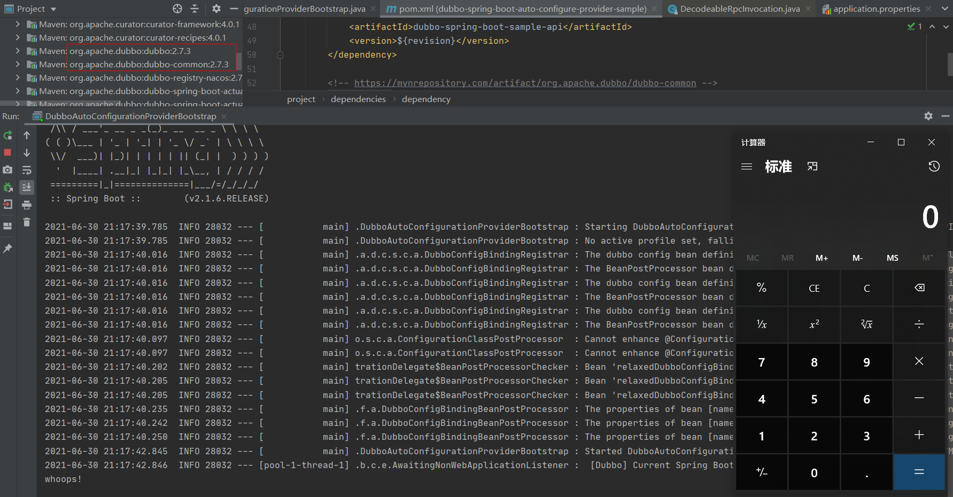Toggle Soft-Wrap in Run console

(x=27, y=170)
